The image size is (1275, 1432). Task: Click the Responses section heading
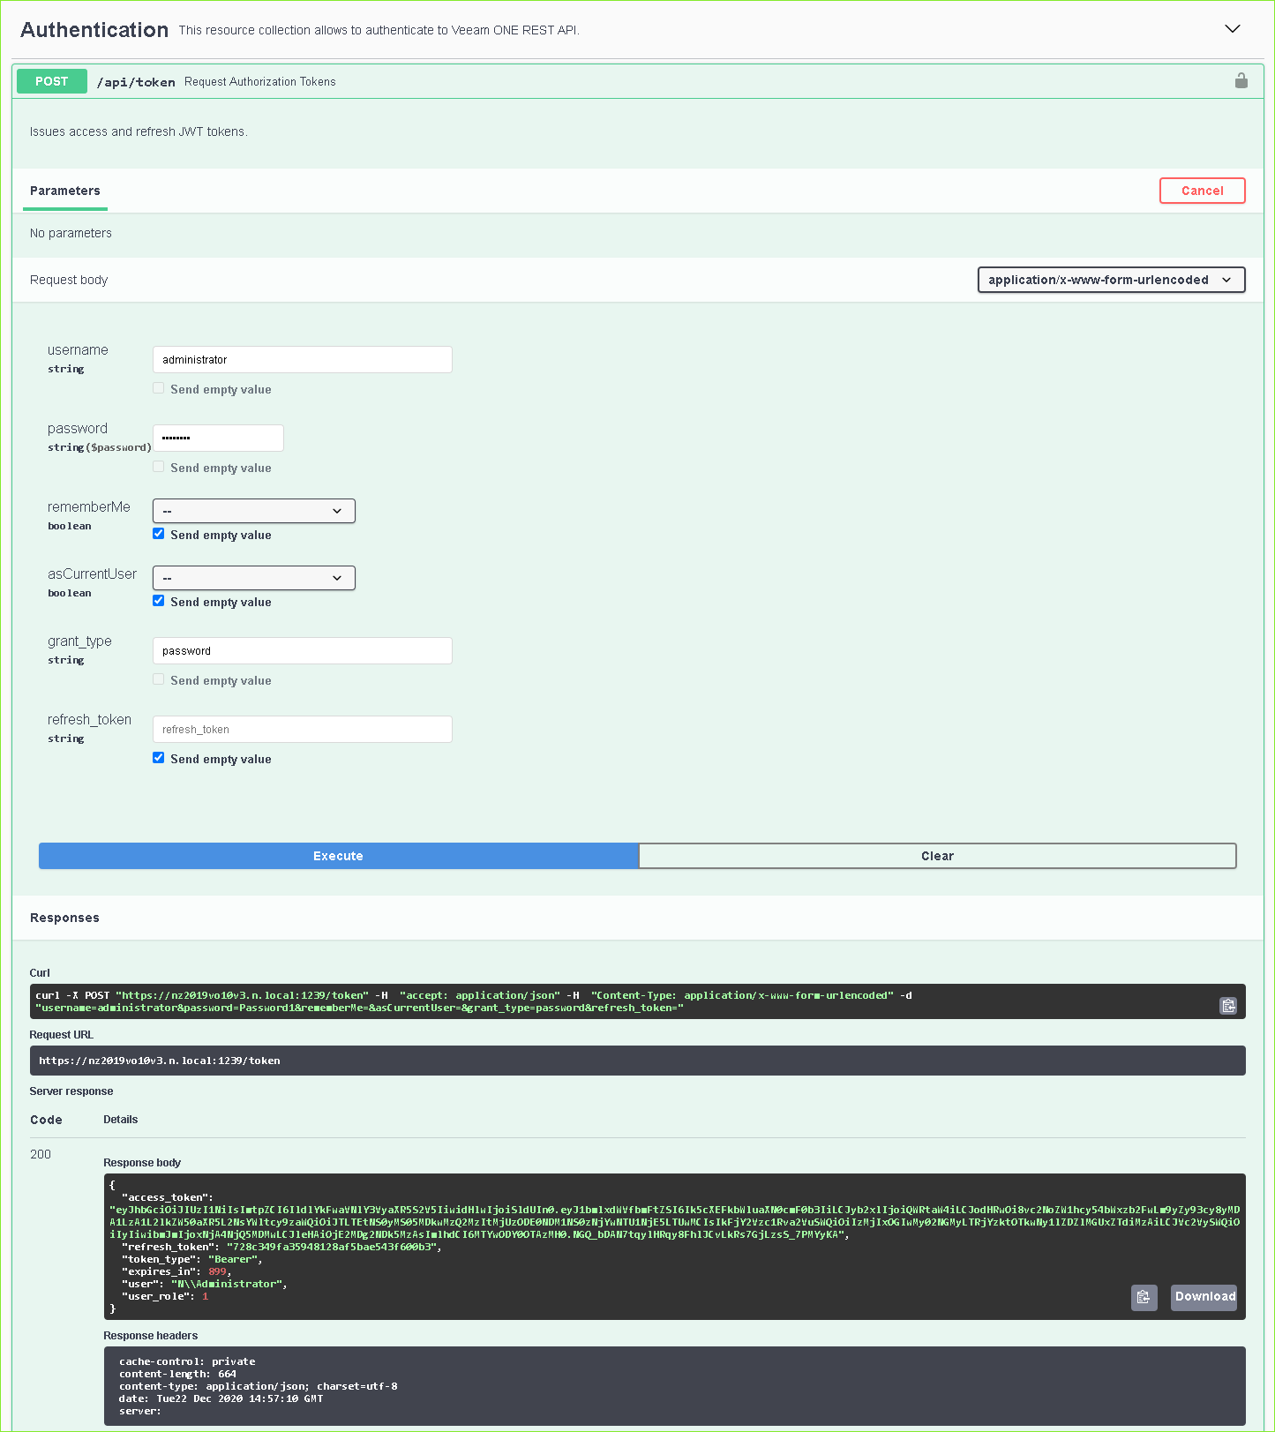[64, 918]
